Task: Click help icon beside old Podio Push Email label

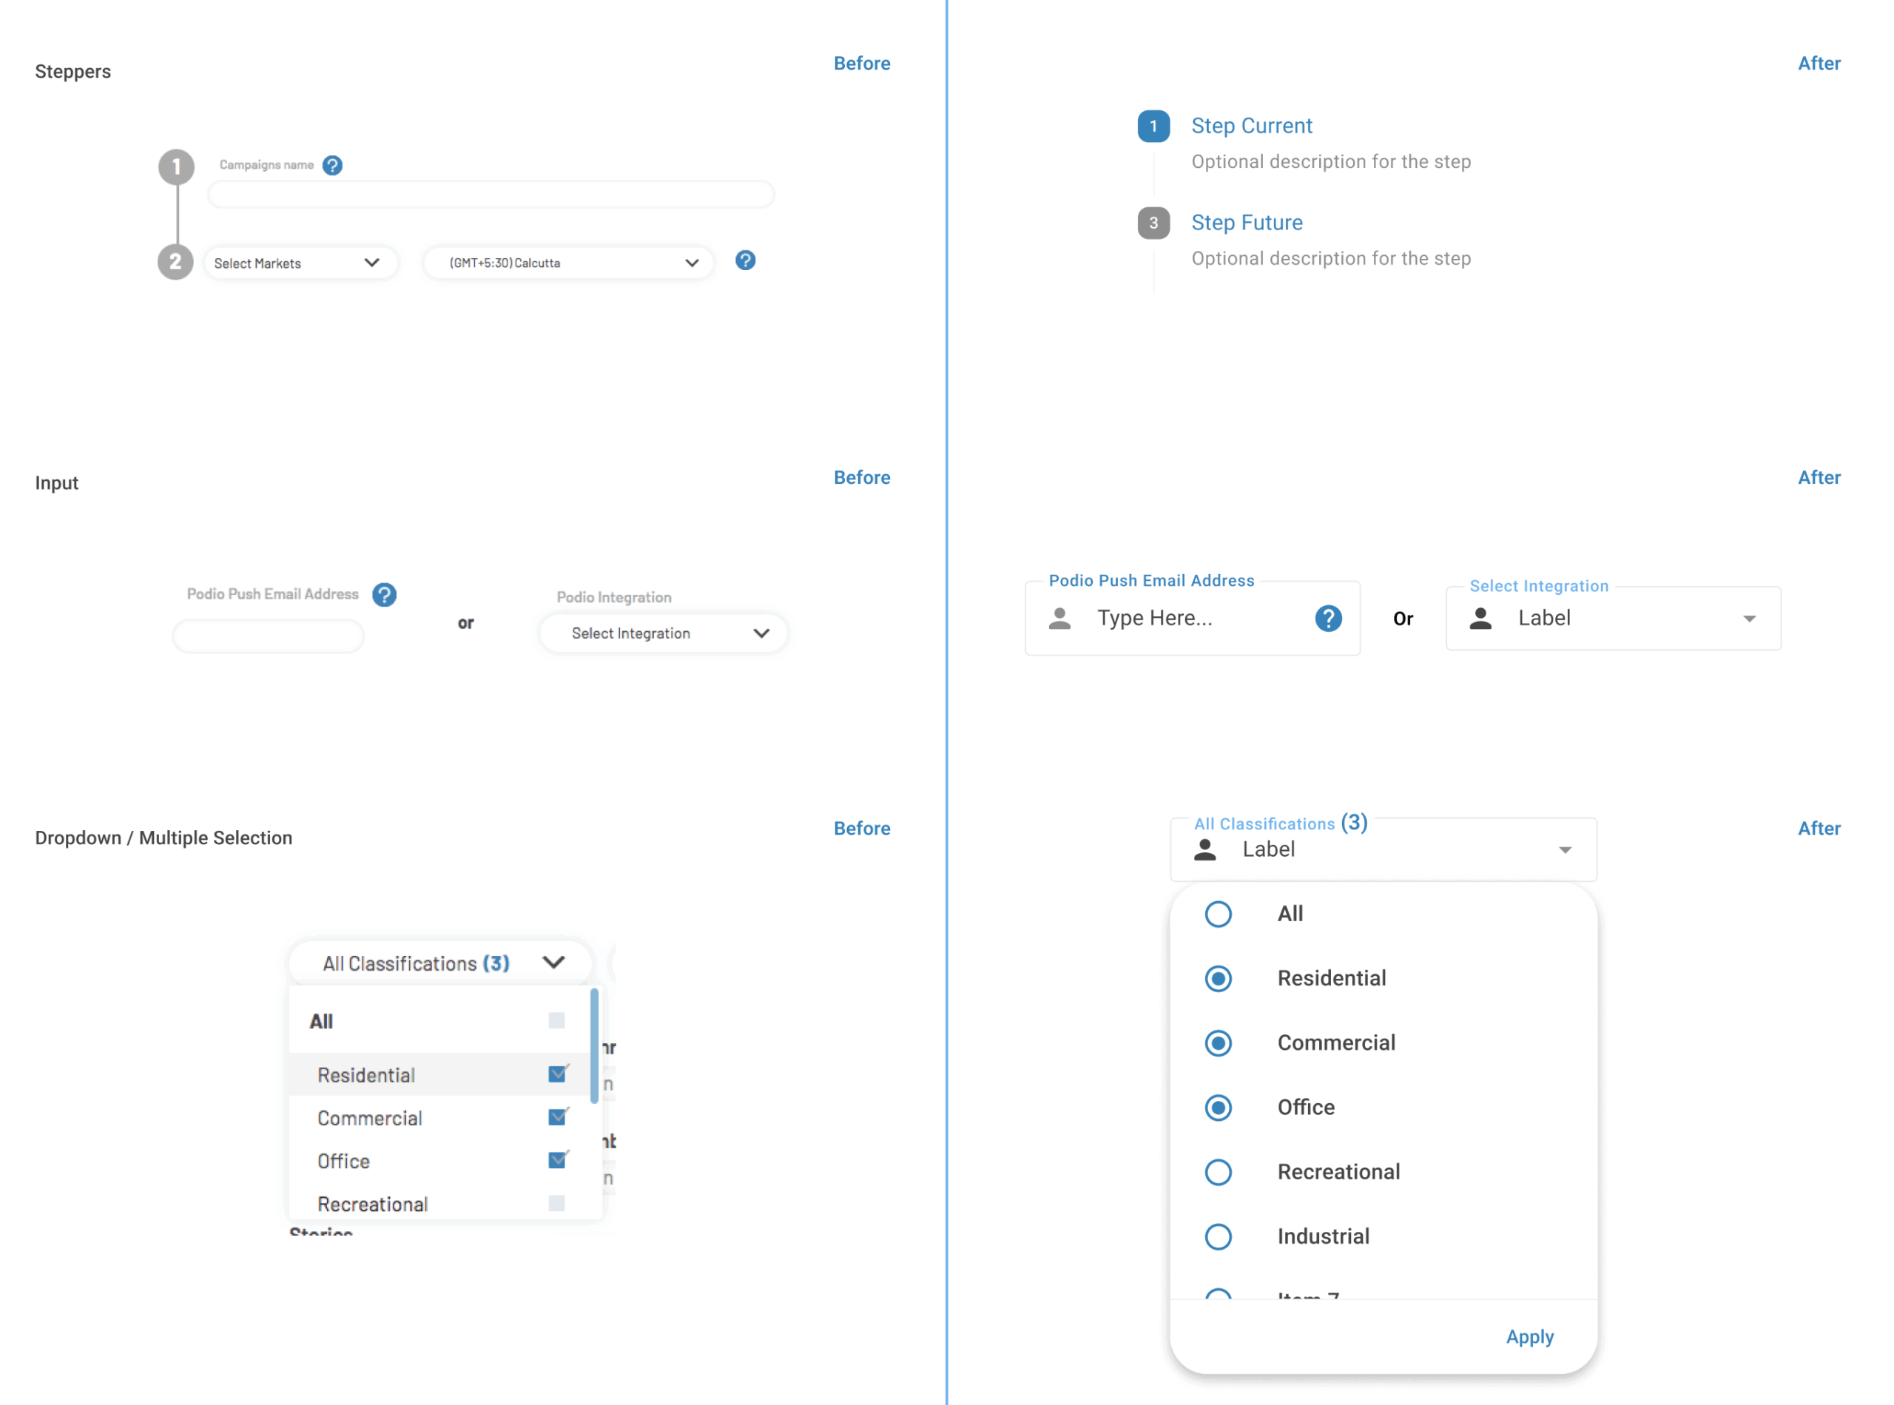Action: (x=385, y=596)
